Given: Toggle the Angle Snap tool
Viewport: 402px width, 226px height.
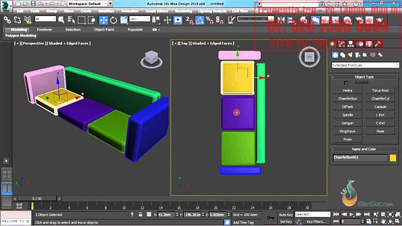Looking at the screenshot, I should pyautogui.click(x=199, y=20).
